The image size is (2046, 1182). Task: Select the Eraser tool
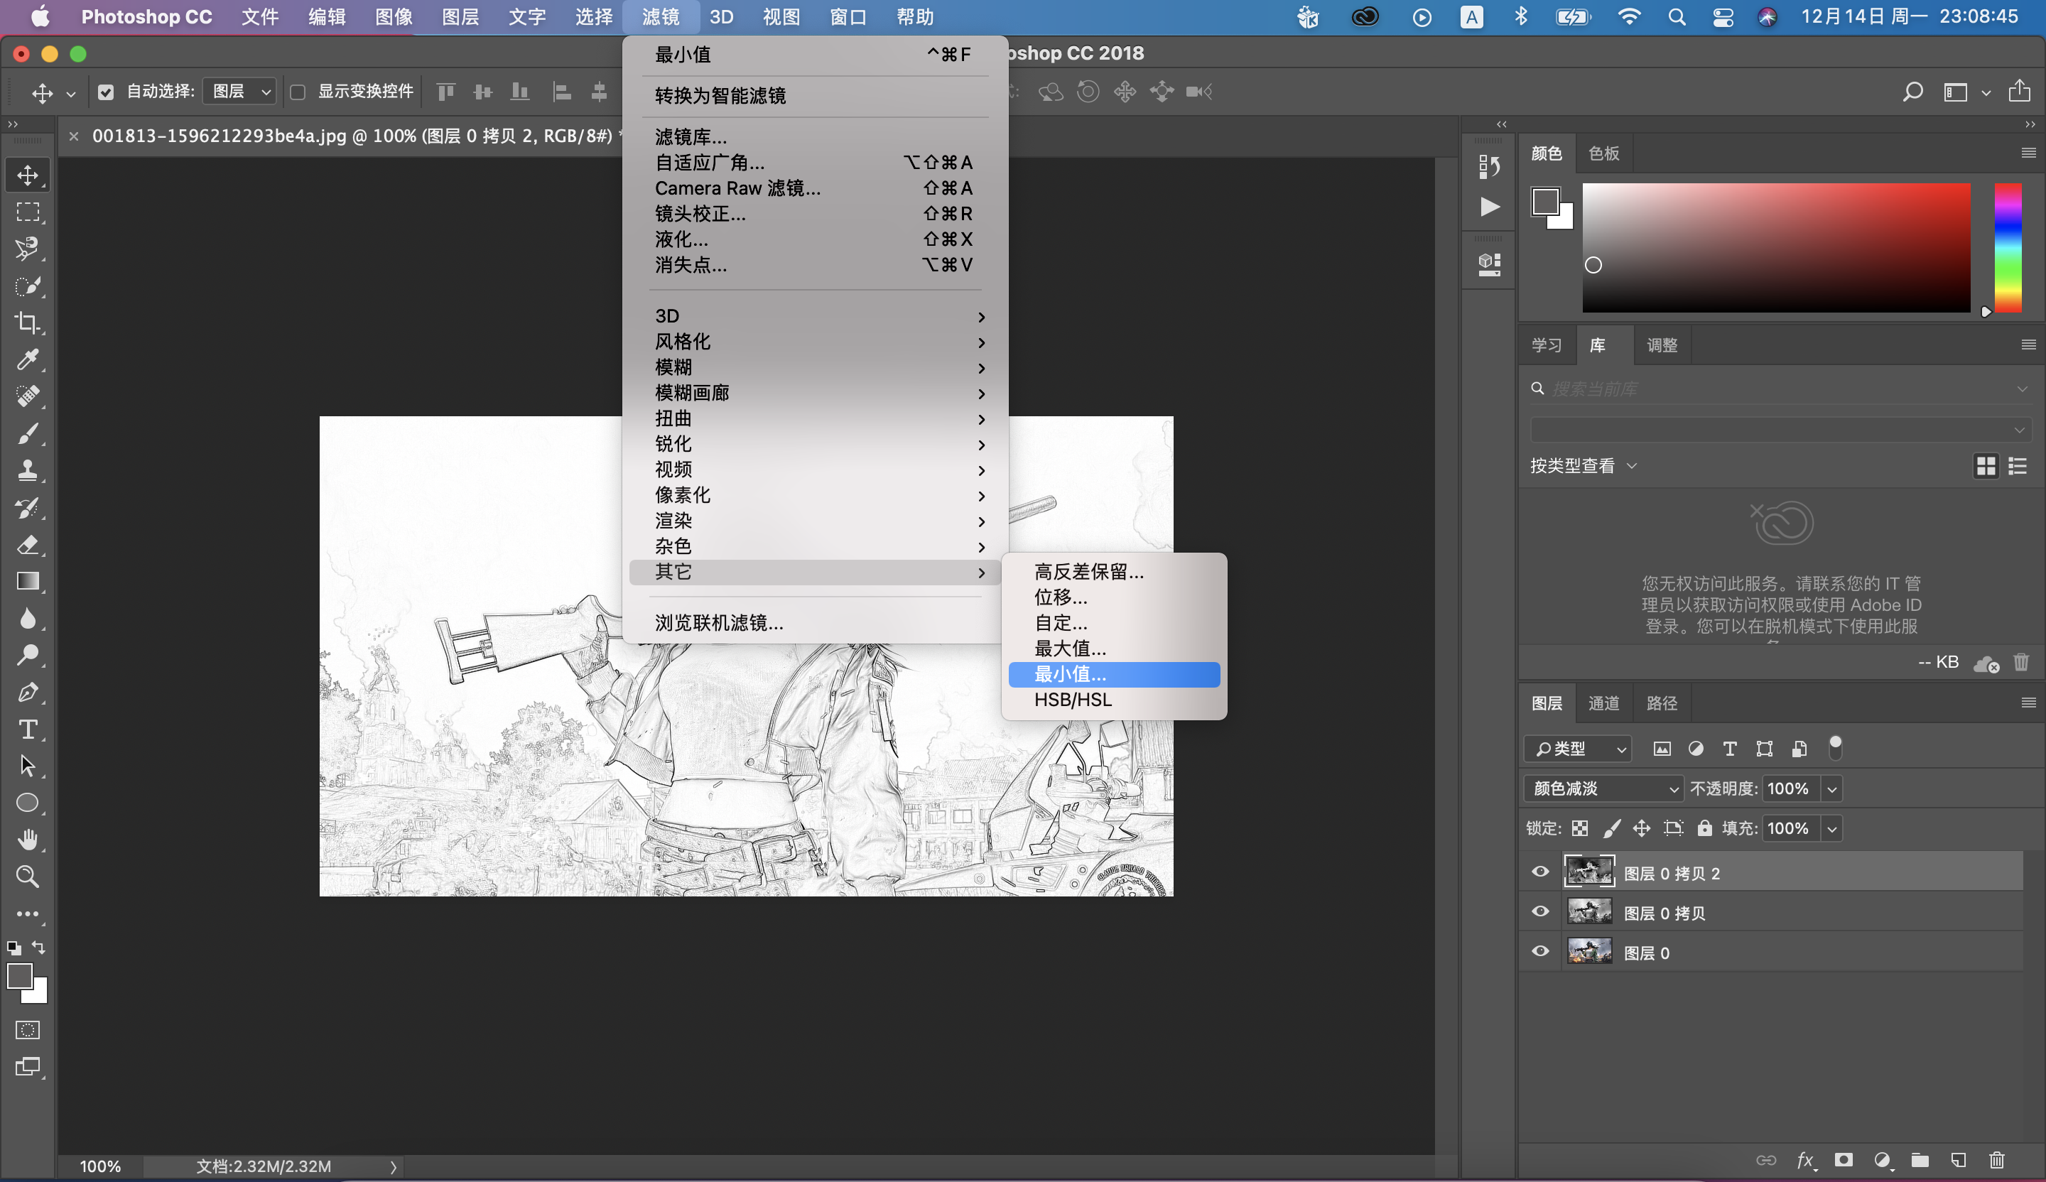(28, 545)
